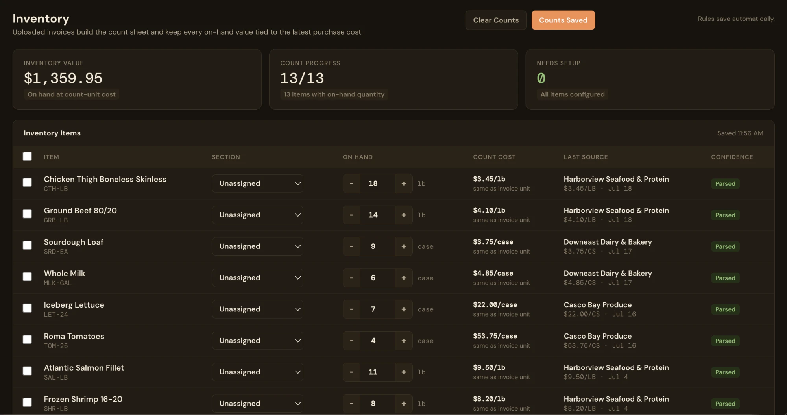Image resolution: width=787 pixels, height=415 pixels.
Task: Click the $53.75/case count cost
Action: [x=495, y=336]
